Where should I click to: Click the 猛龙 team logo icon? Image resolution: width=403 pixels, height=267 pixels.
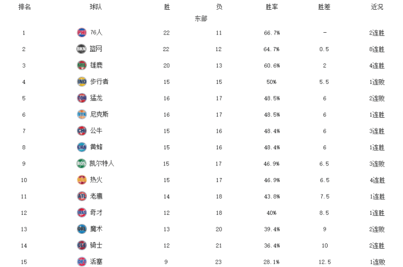pyautogui.click(x=81, y=98)
